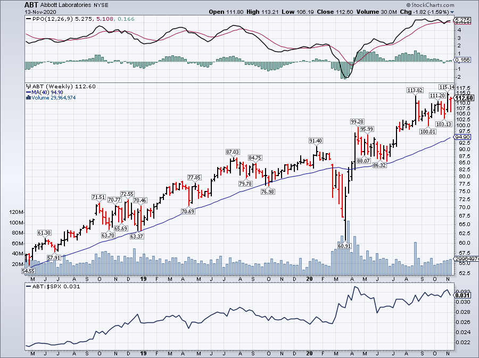Open the dropdown arrow beside Chg value
Image resolution: width=479 pixels, height=358 pixels.
point(452,12)
